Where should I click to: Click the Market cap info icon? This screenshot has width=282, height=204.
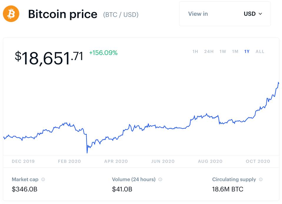[43, 179]
